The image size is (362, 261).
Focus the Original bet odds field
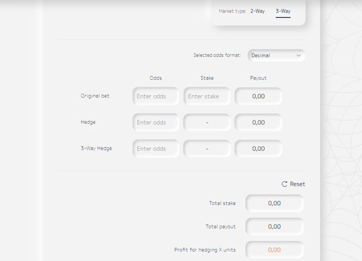156,96
